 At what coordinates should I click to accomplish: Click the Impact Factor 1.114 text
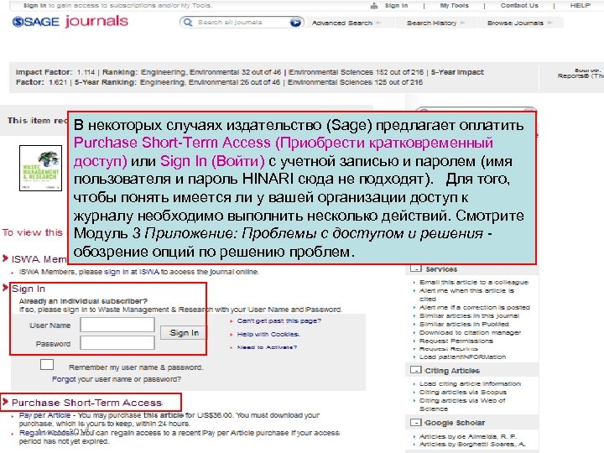(x=55, y=72)
